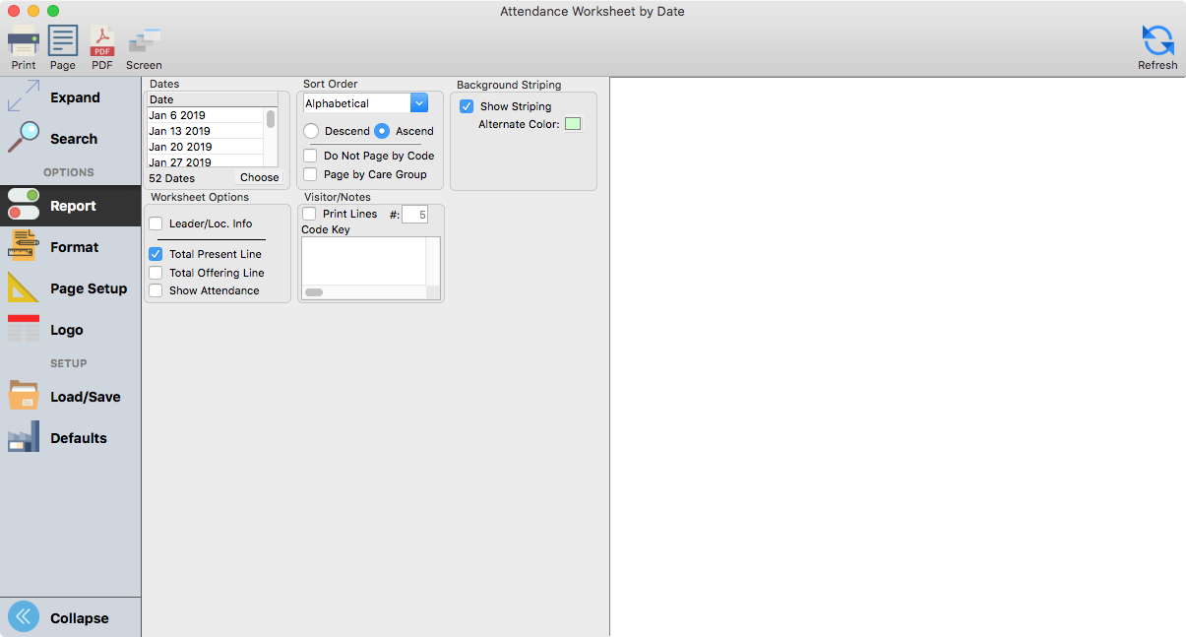This screenshot has height=637, width=1186.
Task: Open the Search magnifier in sidebar
Action: click(x=70, y=139)
